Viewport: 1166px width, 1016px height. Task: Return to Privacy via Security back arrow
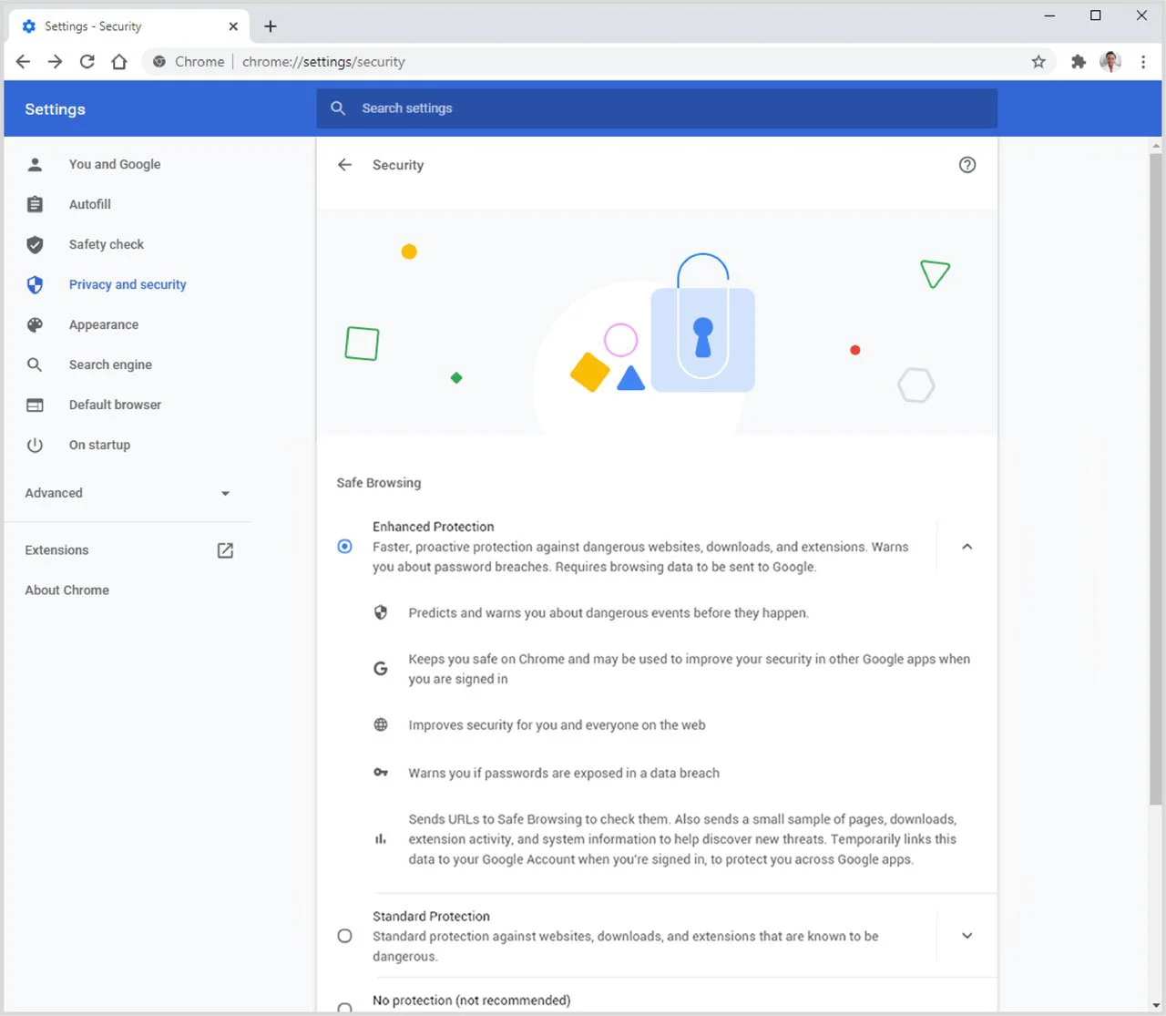pyautogui.click(x=344, y=165)
